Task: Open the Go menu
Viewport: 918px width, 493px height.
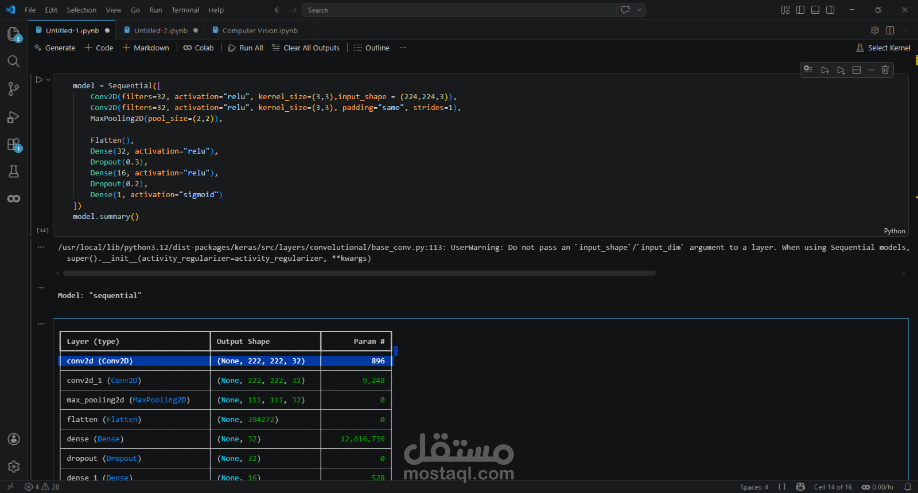Action: [x=135, y=10]
